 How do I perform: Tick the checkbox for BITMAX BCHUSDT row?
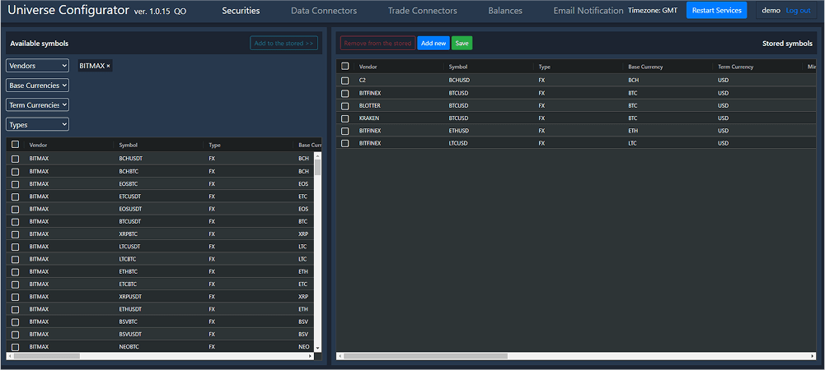[15, 159]
